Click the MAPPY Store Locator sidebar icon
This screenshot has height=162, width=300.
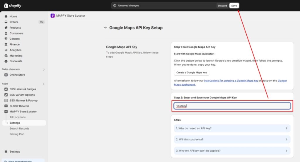[6, 112]
